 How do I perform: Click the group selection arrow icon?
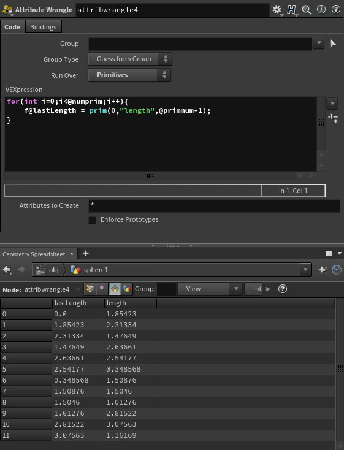(333, 44)
